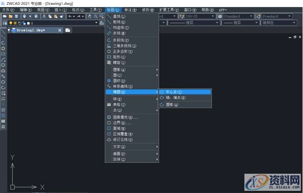Activate the Pan hand tool
Screen dimensions: 303x193
tap(90, 16)
